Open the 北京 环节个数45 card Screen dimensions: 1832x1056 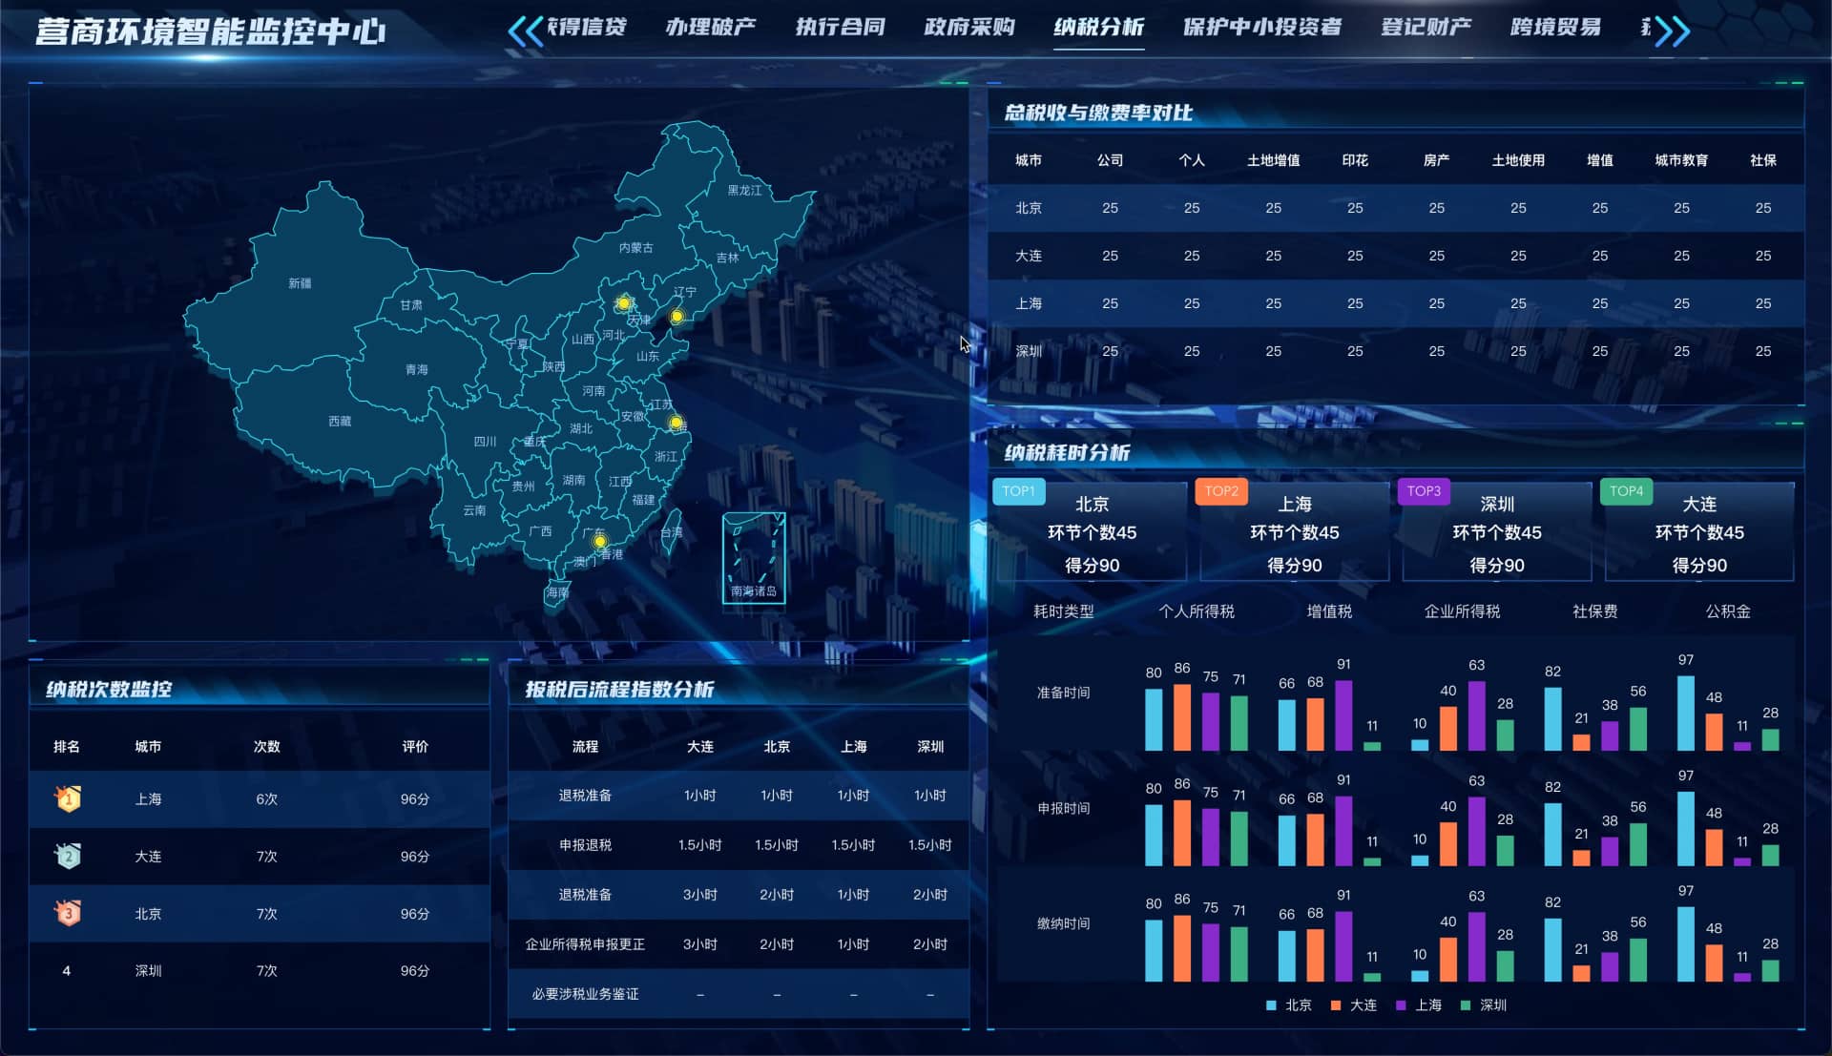coord(1092,532)
